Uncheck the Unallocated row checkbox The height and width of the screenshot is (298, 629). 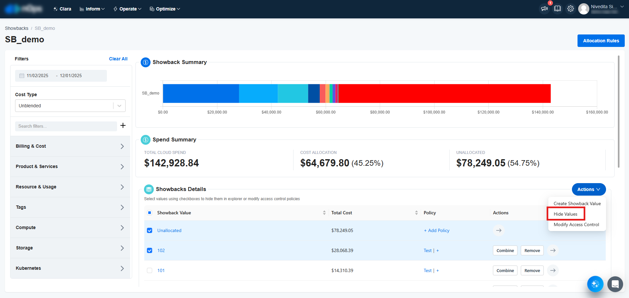(x=150, y=230)
